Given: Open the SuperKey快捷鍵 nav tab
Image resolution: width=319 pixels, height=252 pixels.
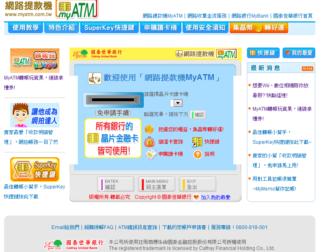Looking at the screenshot, I should (109, 28).
